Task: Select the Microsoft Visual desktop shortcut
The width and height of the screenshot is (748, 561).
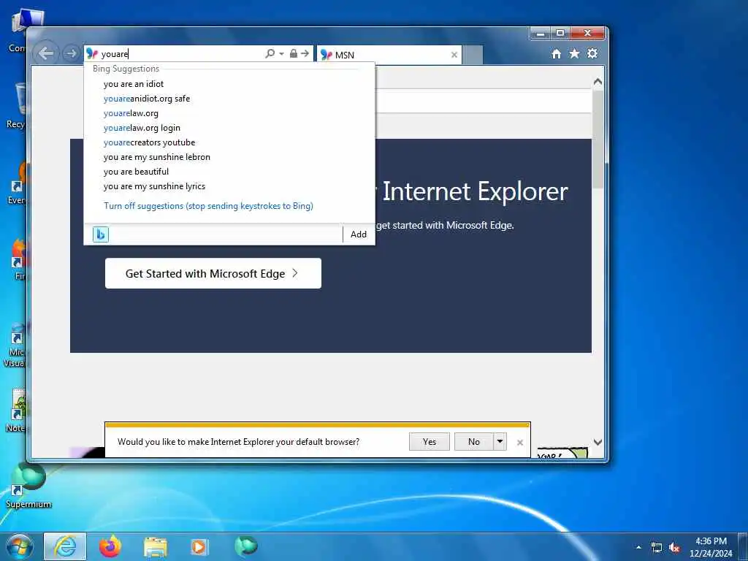Action: click(15, 345)
